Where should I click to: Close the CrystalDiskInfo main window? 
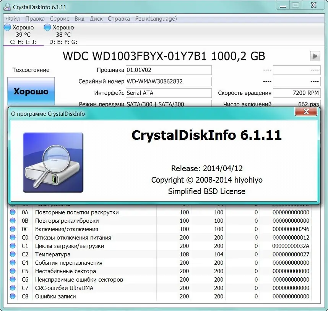click(313, 5)
